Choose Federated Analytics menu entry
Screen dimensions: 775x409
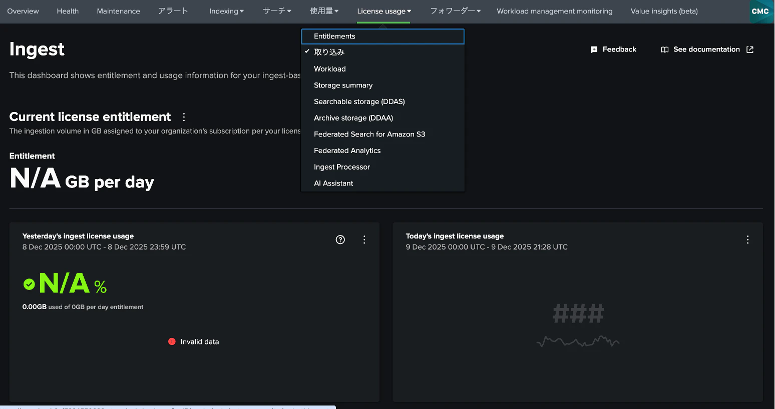(383, 150)
